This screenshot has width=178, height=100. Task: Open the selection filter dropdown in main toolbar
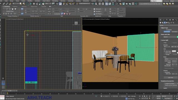[x=16, y=4]
